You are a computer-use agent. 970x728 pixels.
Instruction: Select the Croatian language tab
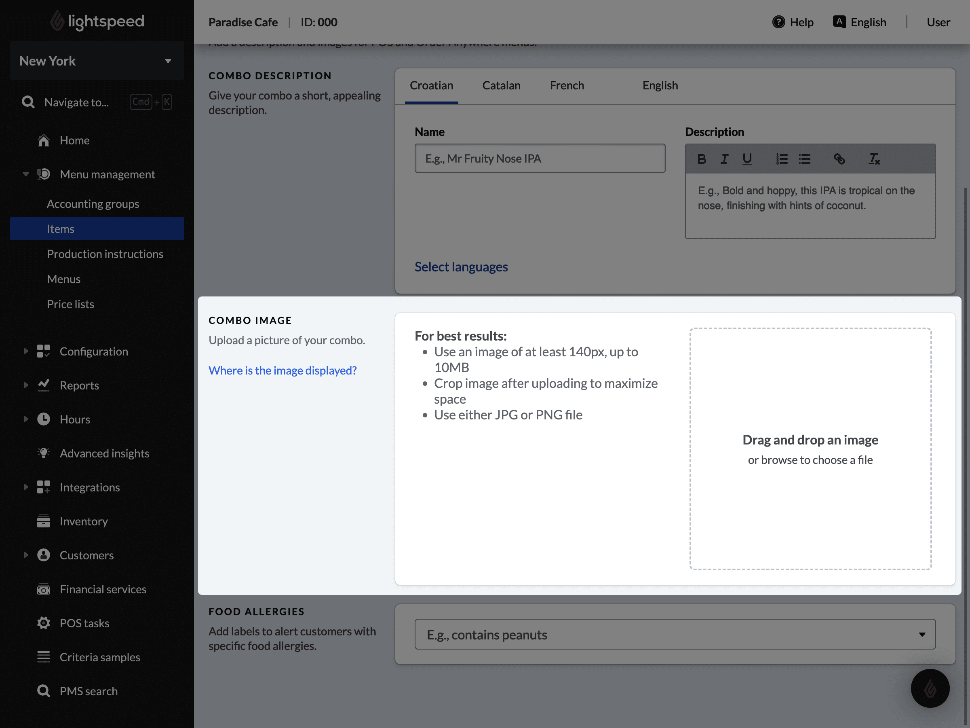coord(432,86)
